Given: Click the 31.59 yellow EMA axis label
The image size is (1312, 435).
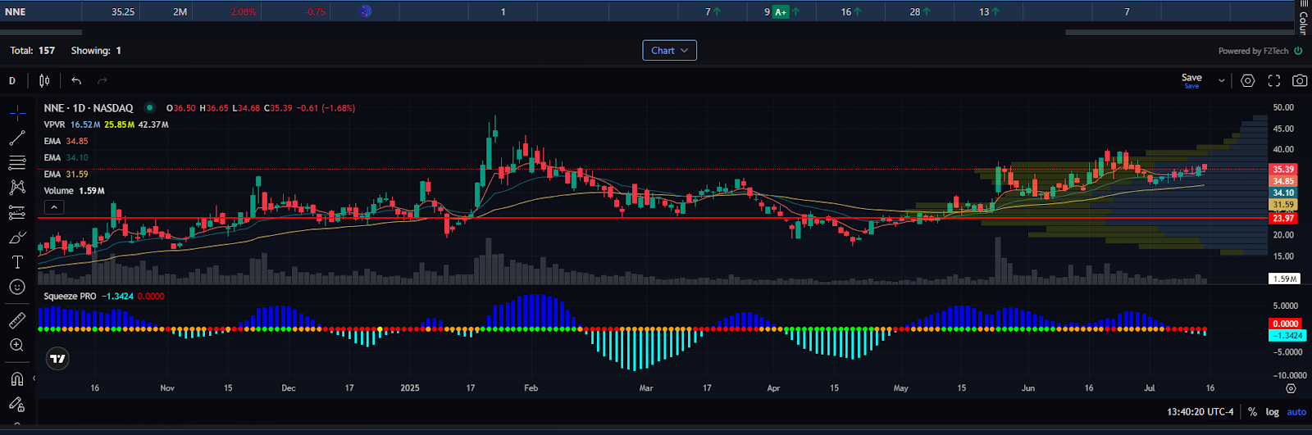Looking at the screenshot, I should pos(1283,205).
